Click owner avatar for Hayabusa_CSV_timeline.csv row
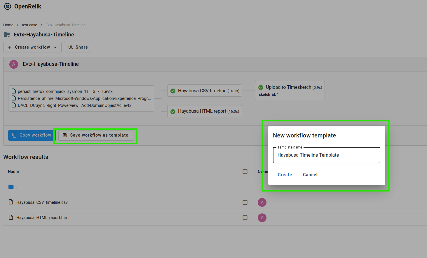427x258 pixels. (262, 202)
